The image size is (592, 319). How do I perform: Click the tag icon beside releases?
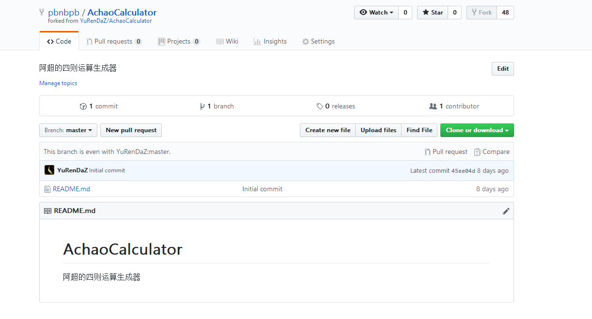tap(320, 106)
